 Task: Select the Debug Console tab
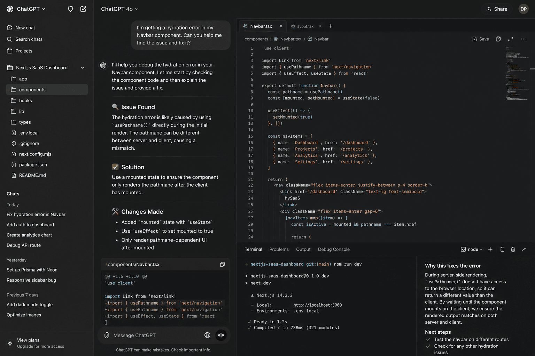[x=334, y=249]
